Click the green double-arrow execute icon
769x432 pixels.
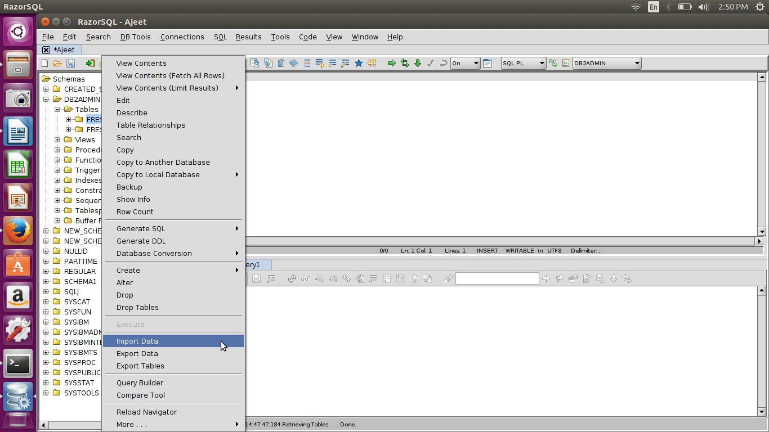405,63
